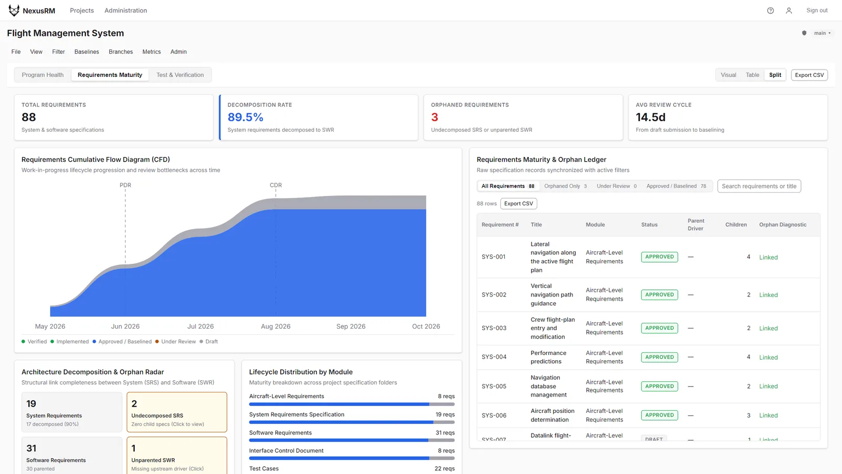This screenshot has height=474, width=842.
Task: Open the Branches menu
Action: 121,52
